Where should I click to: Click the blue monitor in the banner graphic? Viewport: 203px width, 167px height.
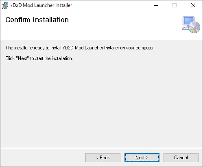pyautogui.click(x=188, y=21)
